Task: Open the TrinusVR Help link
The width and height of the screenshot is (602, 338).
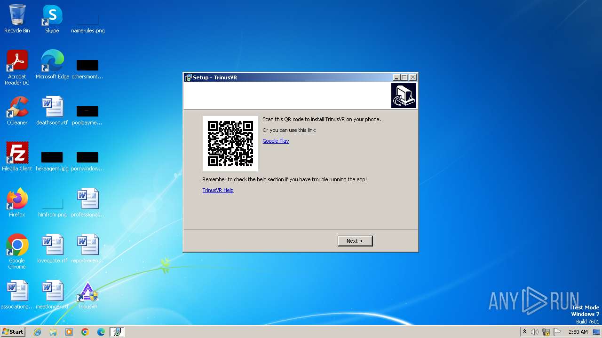Action: pos(218,190)
